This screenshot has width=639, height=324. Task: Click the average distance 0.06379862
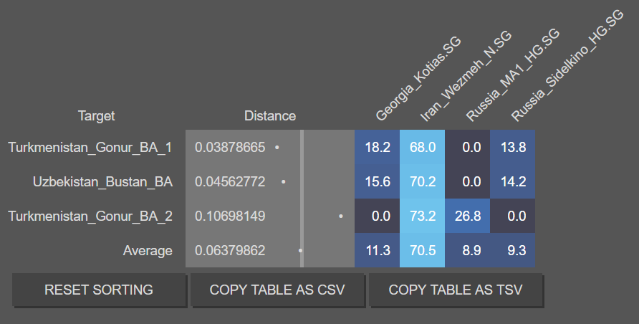tap(230, 250)
